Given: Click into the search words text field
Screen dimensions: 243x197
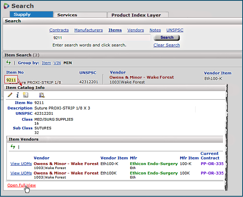Looking at the screenshot, I should coord(101,38).
